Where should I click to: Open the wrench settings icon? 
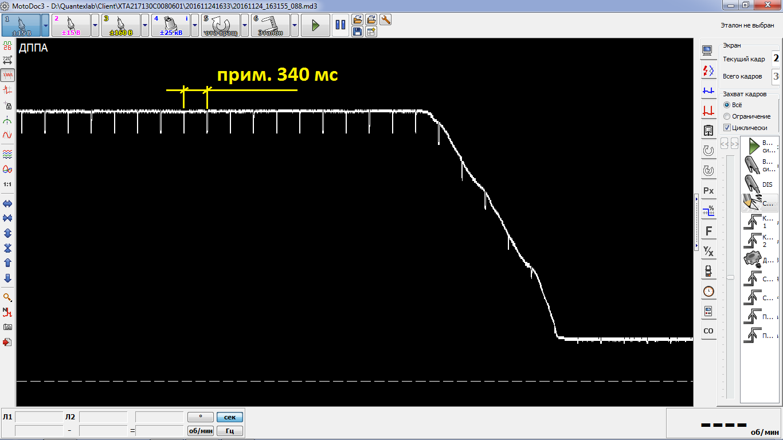coord(386,19)
